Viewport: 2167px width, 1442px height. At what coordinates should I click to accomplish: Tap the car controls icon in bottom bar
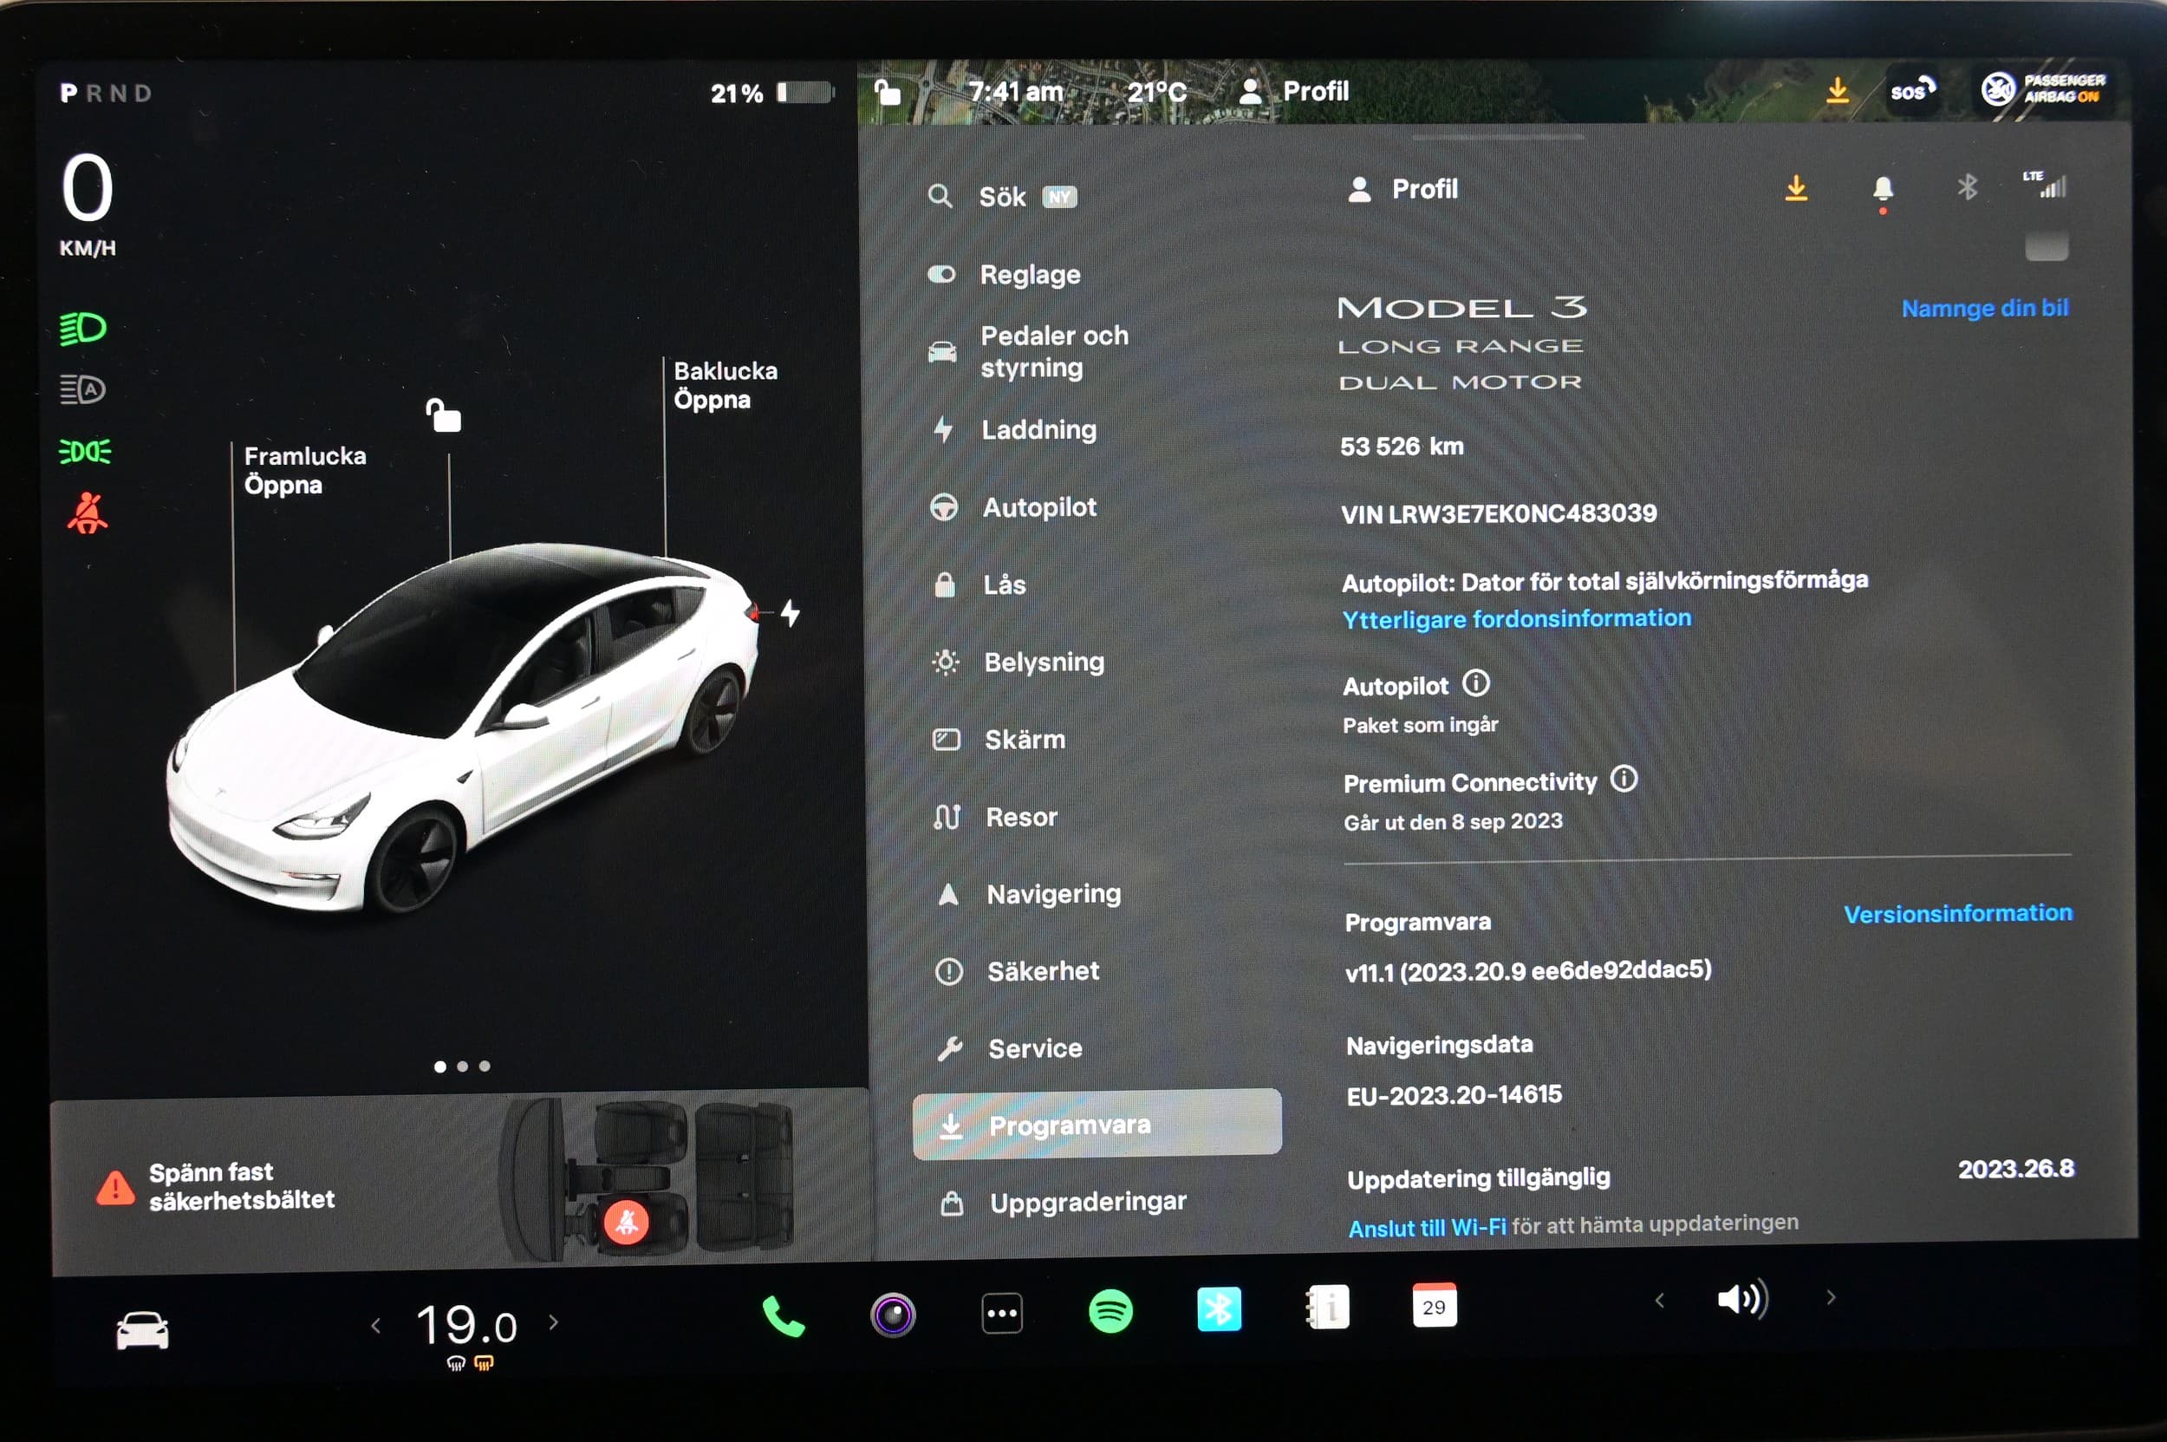[142, 1331]
